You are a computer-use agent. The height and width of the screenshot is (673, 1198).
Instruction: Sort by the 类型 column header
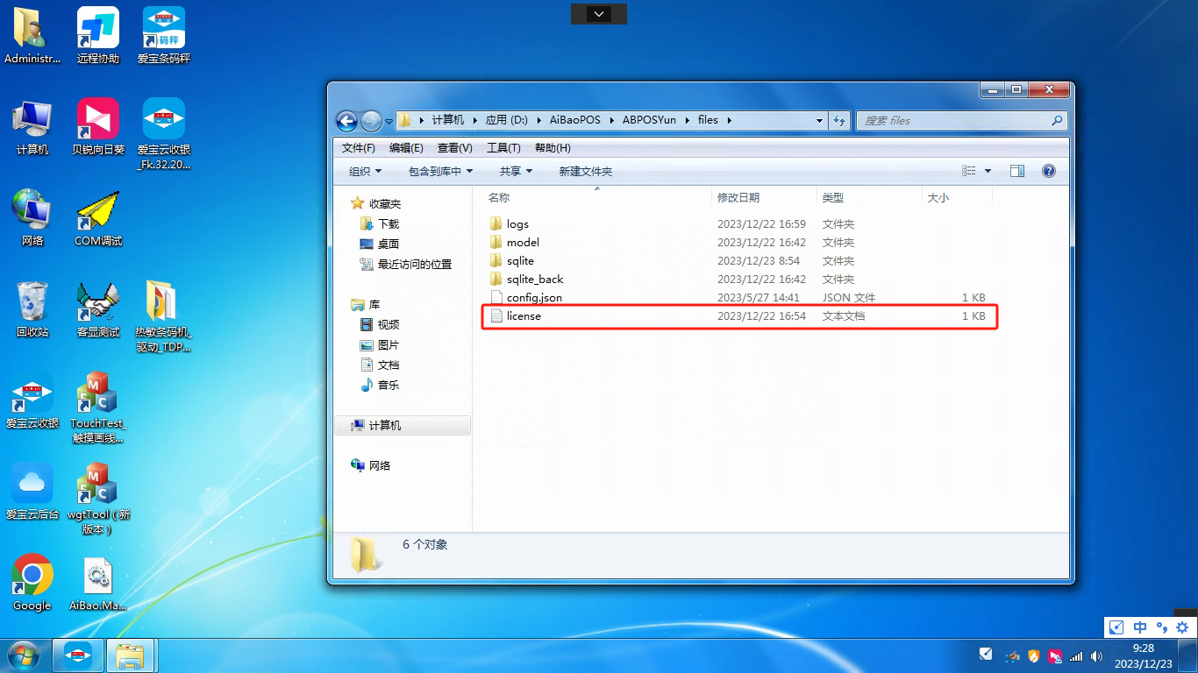click(x=869, y=198)
